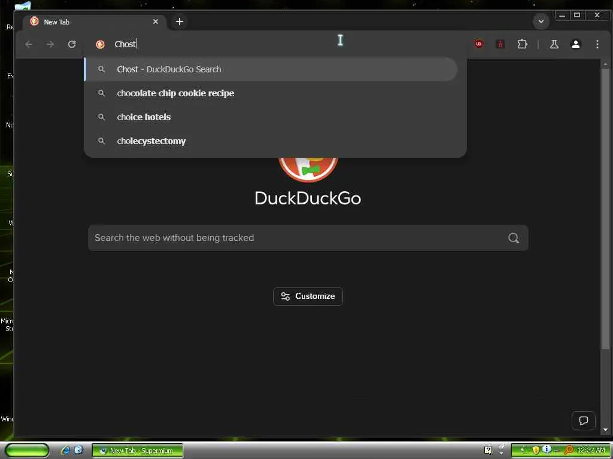
Task: Click the orange magnifier tray icon
Action: click(x=569, y=451)
